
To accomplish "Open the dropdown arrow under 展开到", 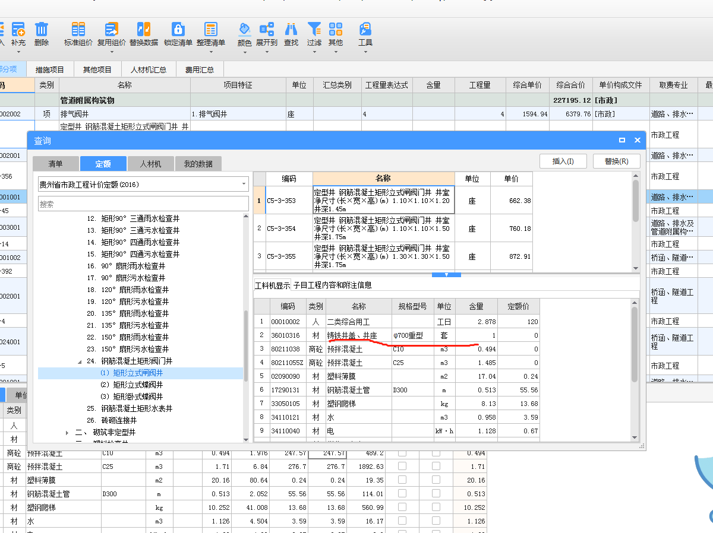I will point(267,52).
